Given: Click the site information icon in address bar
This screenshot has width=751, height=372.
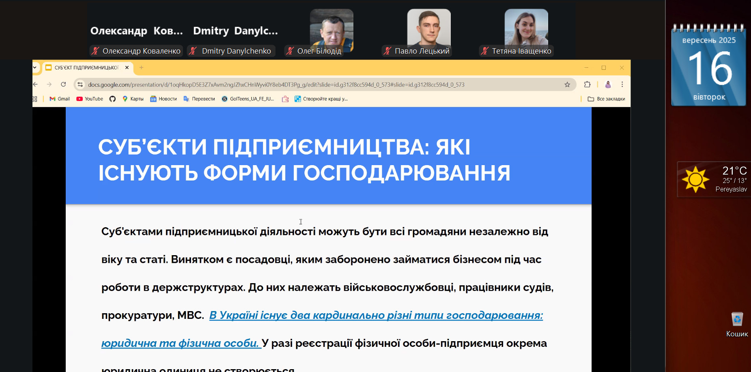Looking at the screenshot, I should click(80, 84).
